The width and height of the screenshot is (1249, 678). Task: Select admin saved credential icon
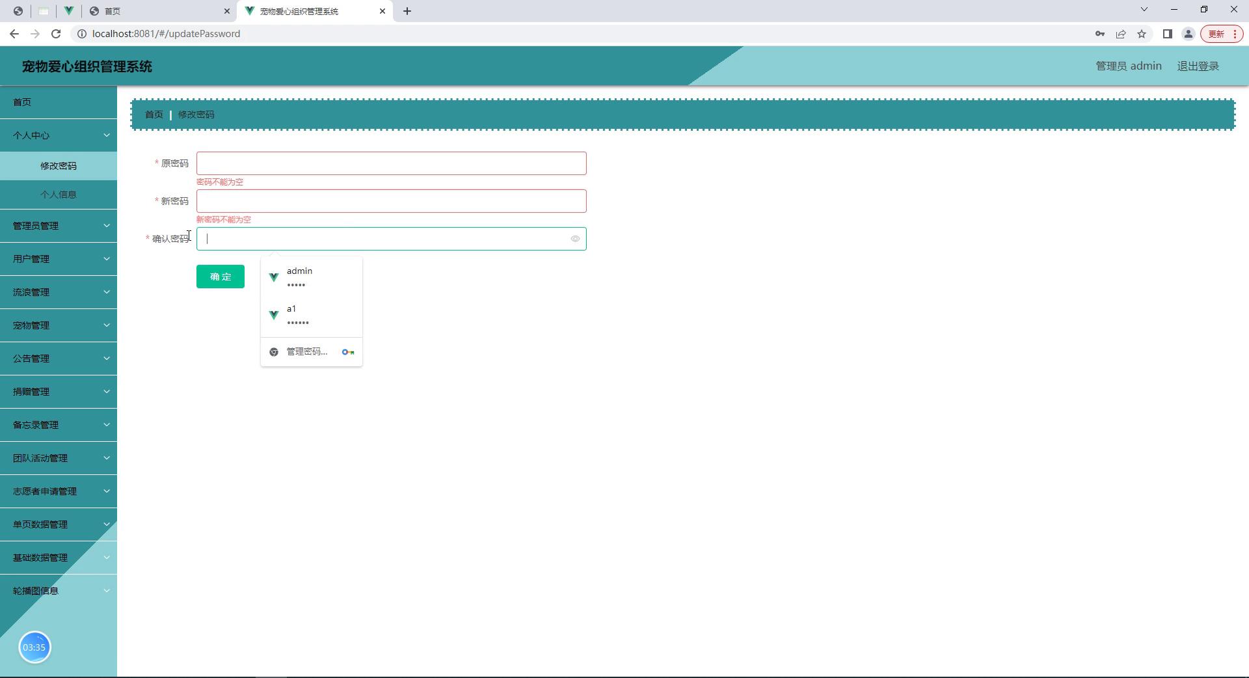274,277
